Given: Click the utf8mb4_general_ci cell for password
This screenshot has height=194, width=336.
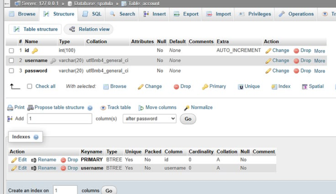Looking at the screenshot, I should point(107,71).
